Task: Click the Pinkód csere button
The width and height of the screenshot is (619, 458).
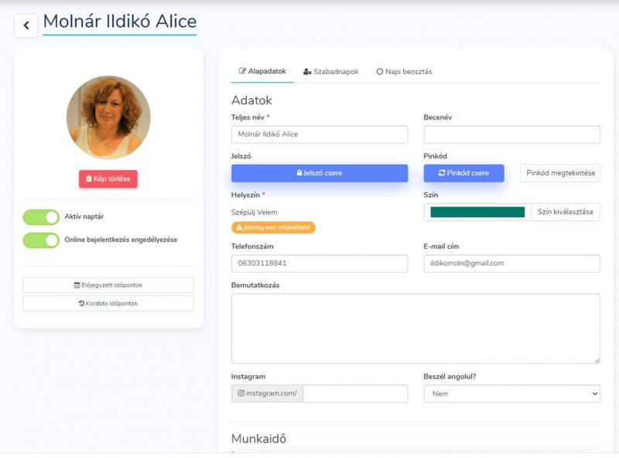Action: click(463, 173)
